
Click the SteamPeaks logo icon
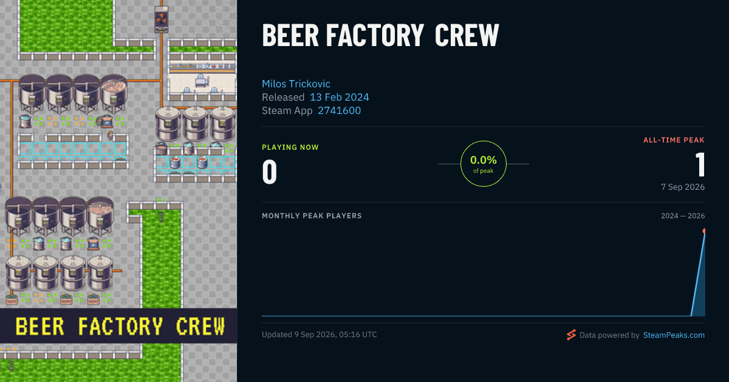tap(571, 335)
